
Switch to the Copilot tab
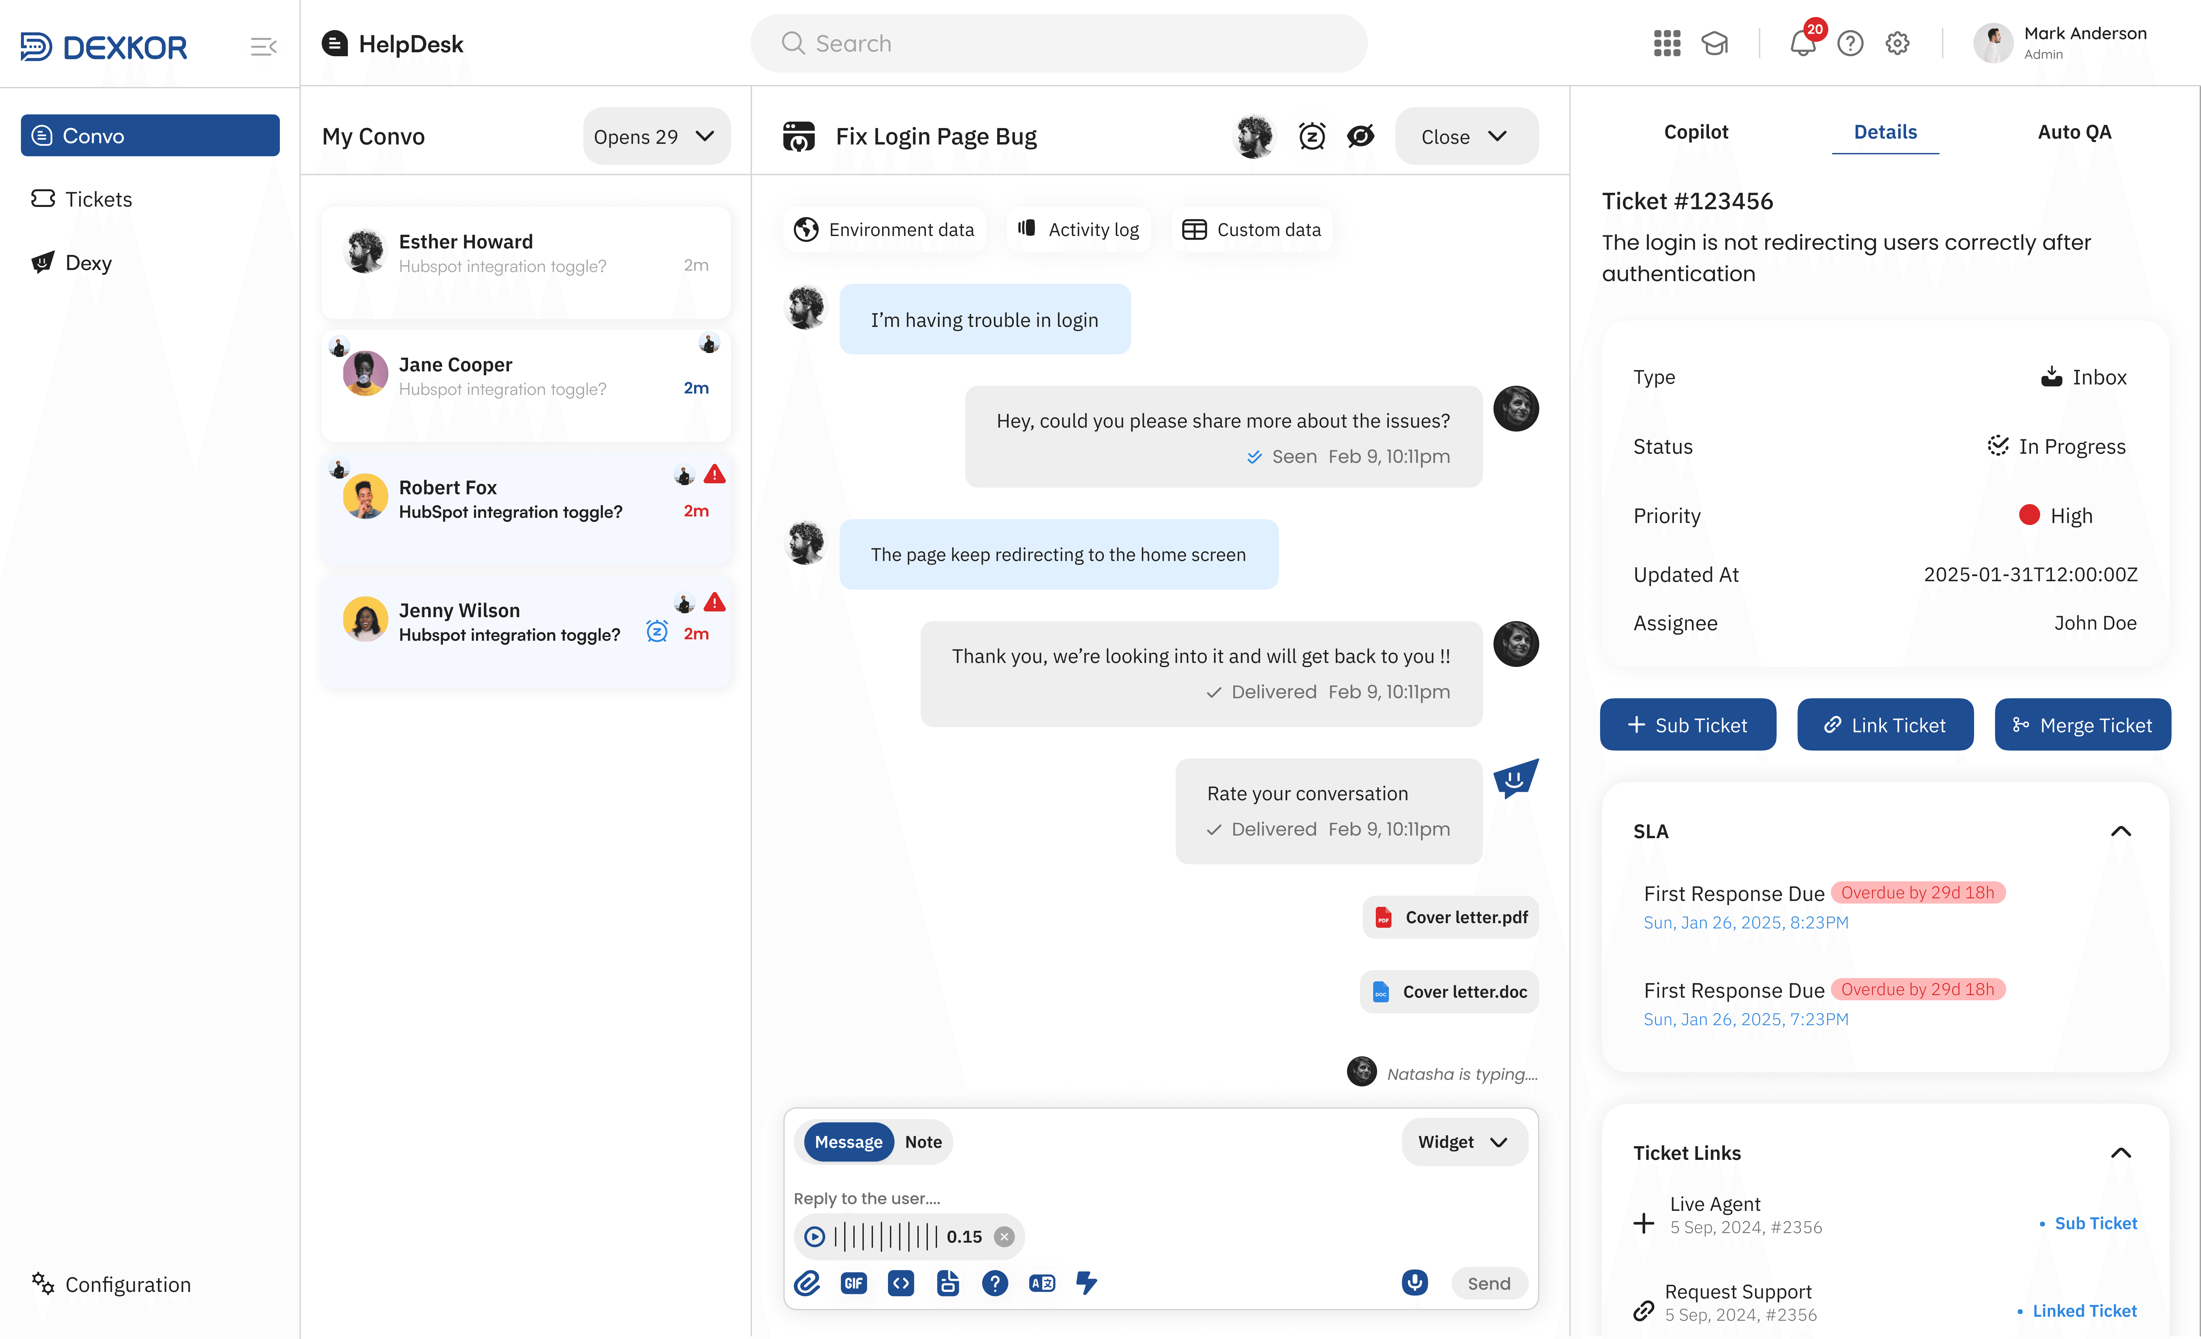1696,132
